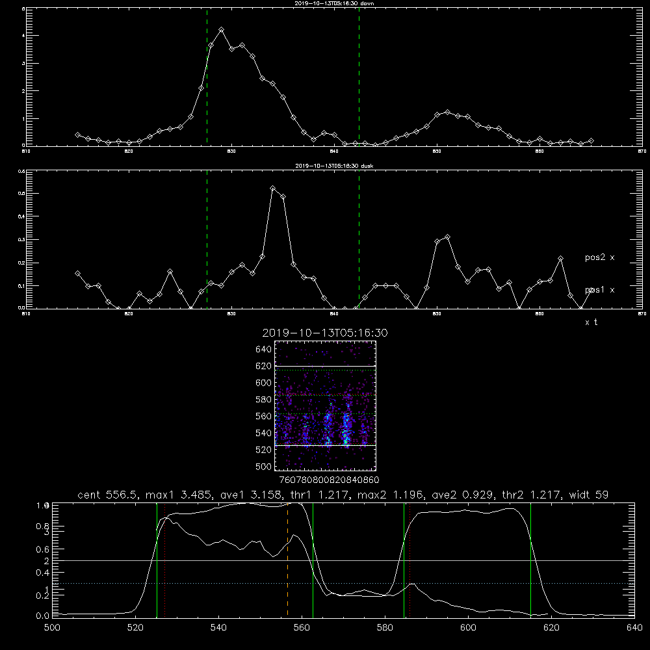Click the left green dashed line in dawn plot
The height and width of the screenshot is (650, 650).
coord(207,77)
